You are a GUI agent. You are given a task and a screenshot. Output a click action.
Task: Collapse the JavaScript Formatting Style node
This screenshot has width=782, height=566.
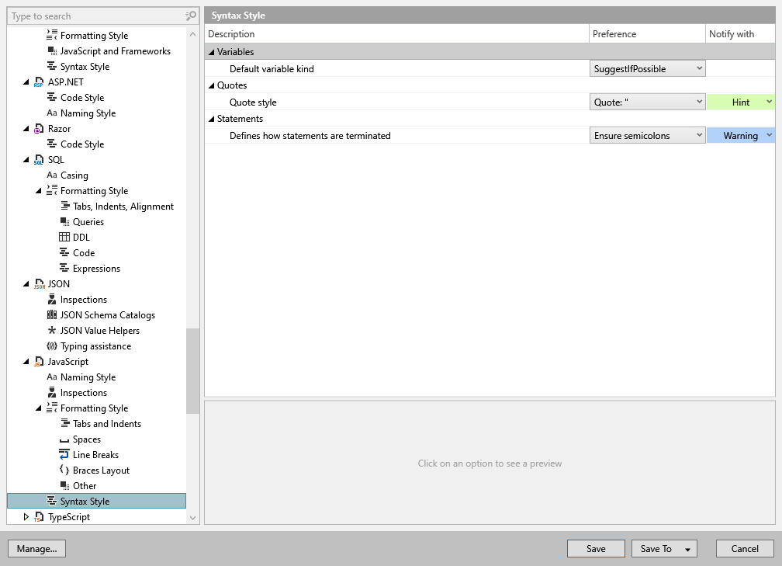(39, 408)
